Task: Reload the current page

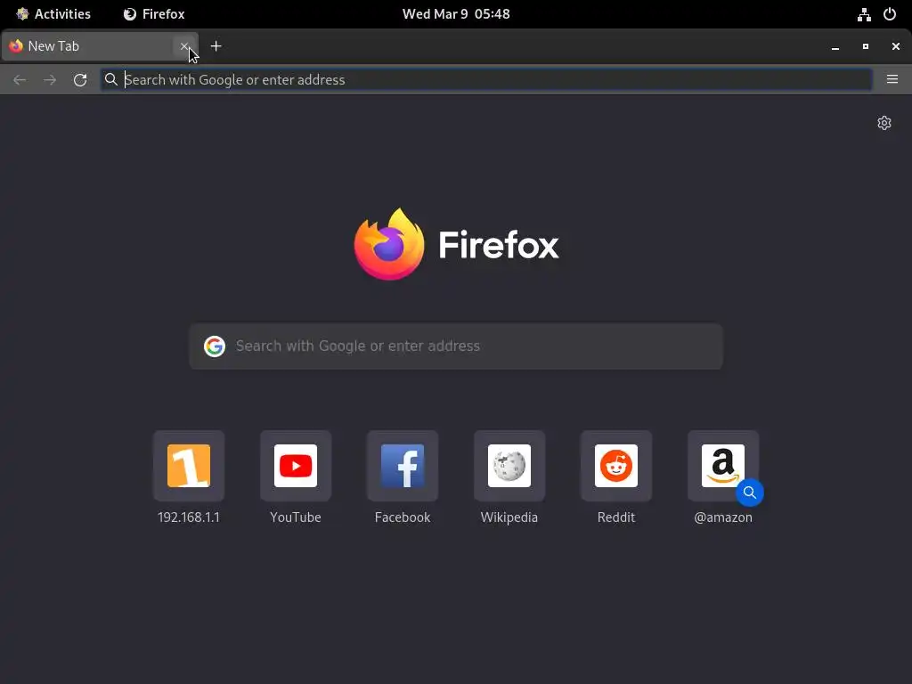Action: click(x=80, y=79)
